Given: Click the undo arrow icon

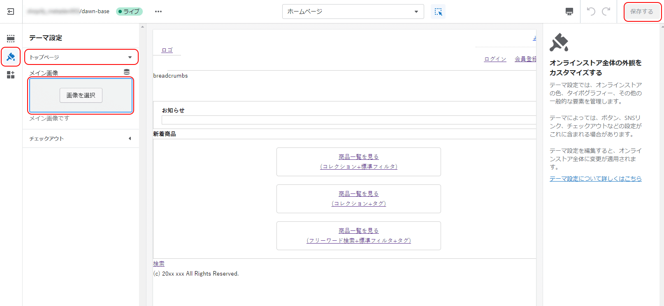Looking at the screenshot, I should (591, 12).
